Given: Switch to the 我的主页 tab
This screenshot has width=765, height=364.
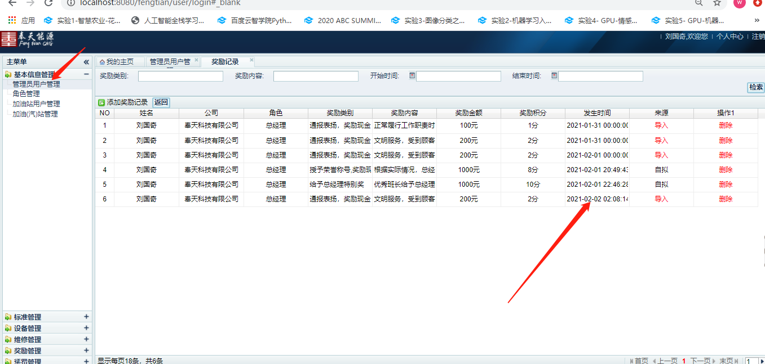Looking at the screenshot, I should [117, 62].
